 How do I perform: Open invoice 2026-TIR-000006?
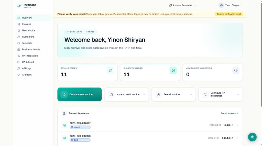tap(150, 138)
